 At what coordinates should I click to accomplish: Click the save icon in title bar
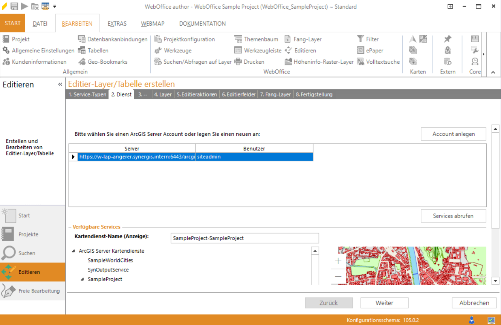(14, 6)
